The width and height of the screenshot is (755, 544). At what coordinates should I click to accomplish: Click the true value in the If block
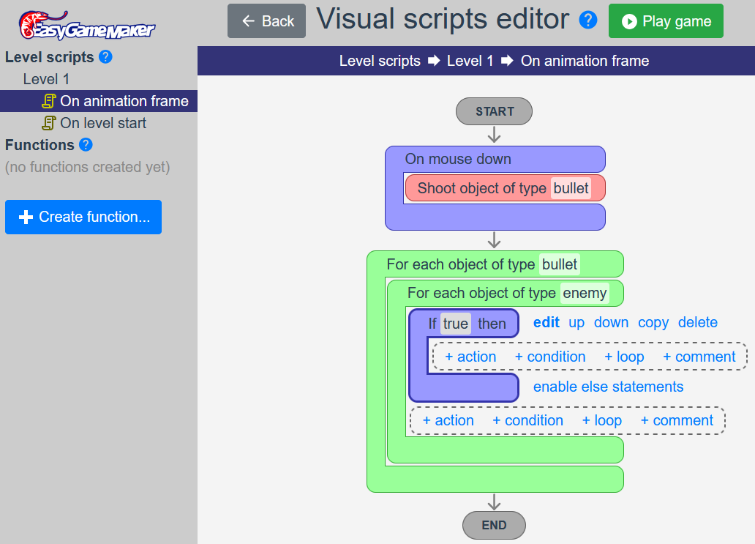pos(456,324)
